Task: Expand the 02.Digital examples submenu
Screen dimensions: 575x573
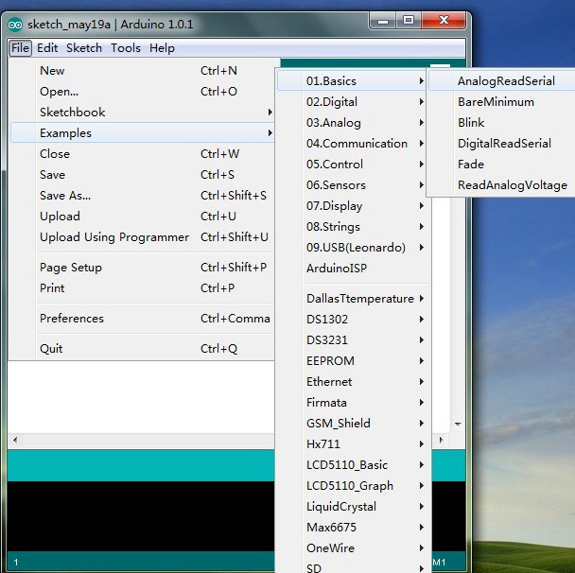Action: coord(331,102)
